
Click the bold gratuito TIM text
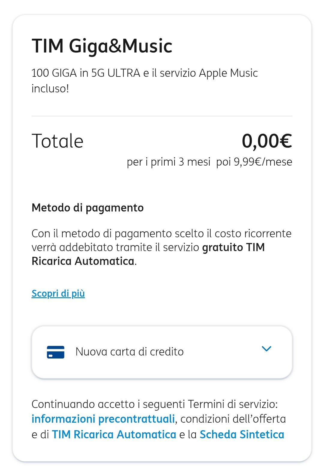(233, 247)
